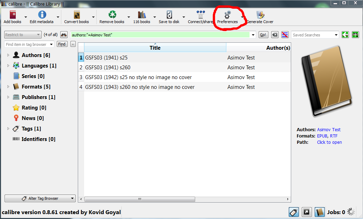Screen dimensions: 363x219
Task: Expand the Authors [6] category
Action: (8, 55)
